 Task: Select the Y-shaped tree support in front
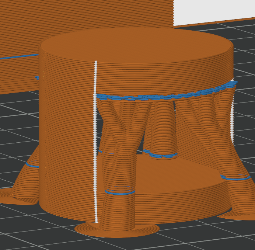click(x=120, y=164)
